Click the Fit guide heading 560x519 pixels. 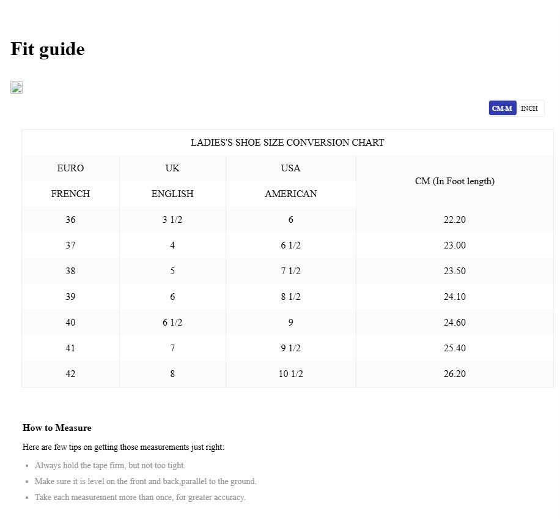tap(48, 49)
